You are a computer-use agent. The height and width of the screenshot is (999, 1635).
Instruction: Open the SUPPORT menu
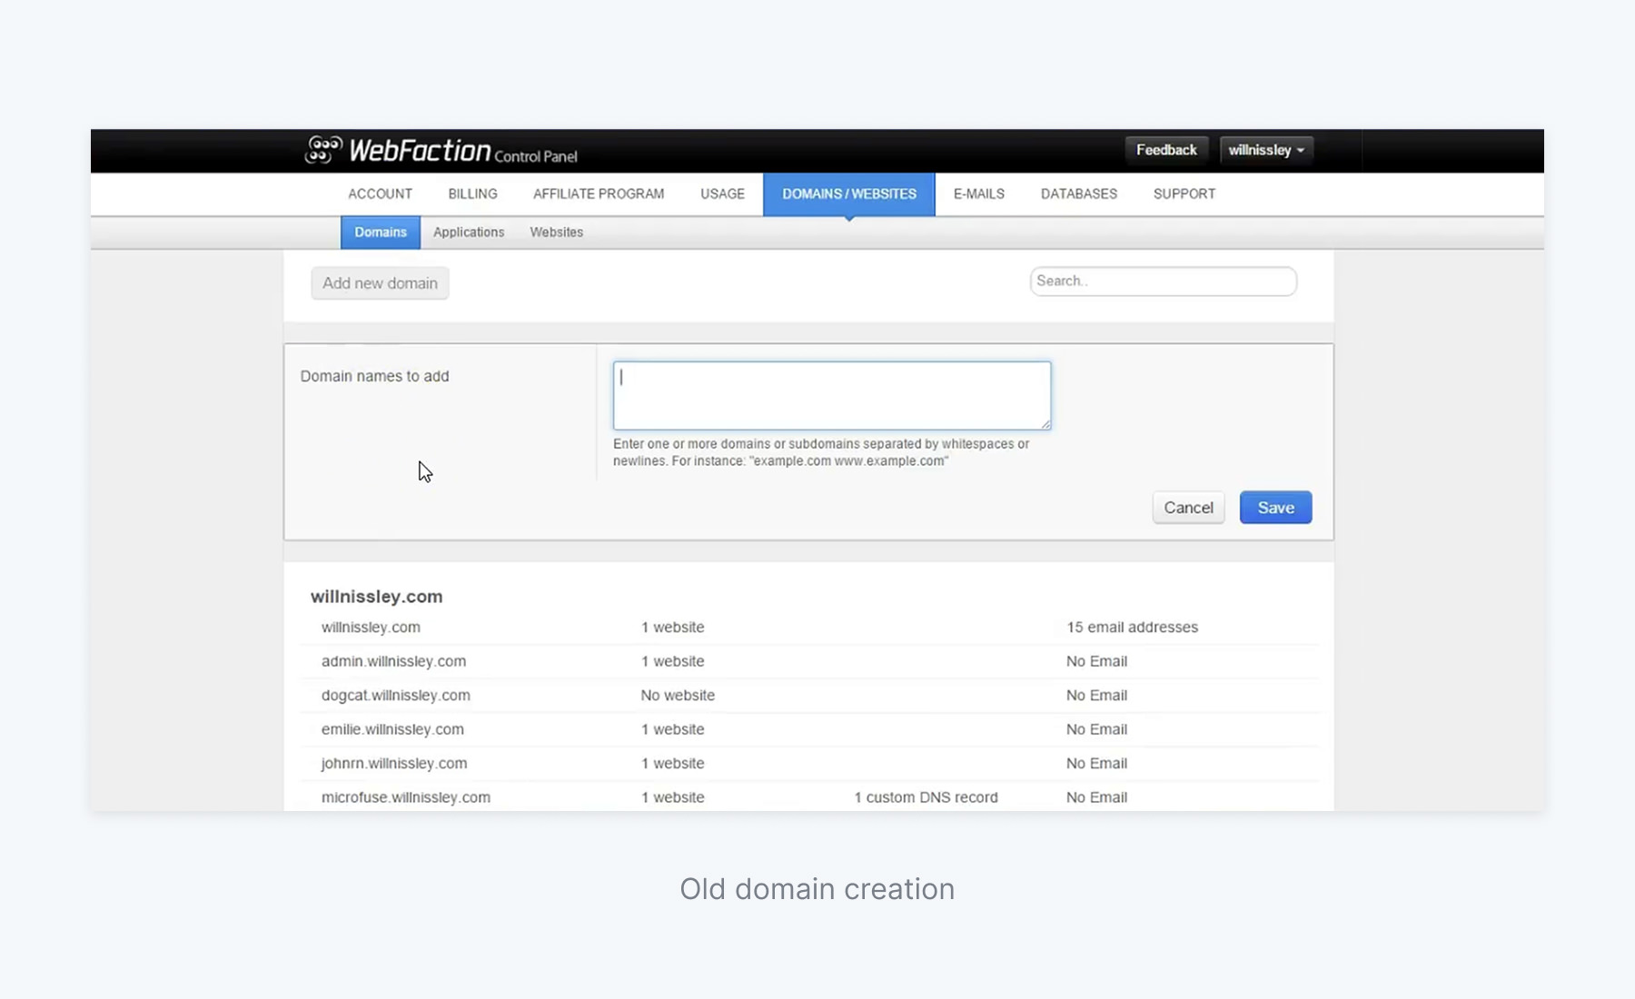(1184, 193)
